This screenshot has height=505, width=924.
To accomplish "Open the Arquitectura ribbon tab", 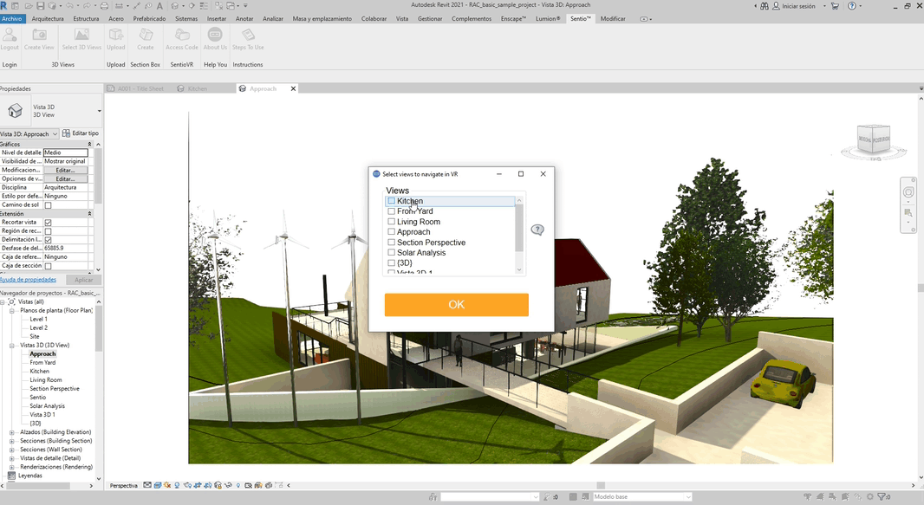I will (x=48, y=19).
